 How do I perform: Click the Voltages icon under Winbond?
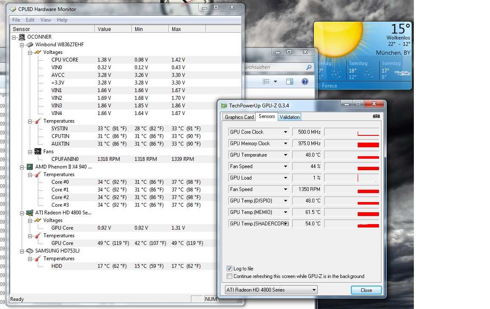38,52
